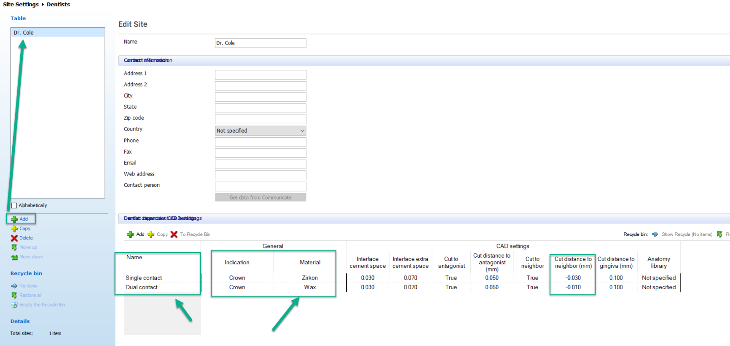Click Add icon in CAD settings toolbar

[130, 234]
